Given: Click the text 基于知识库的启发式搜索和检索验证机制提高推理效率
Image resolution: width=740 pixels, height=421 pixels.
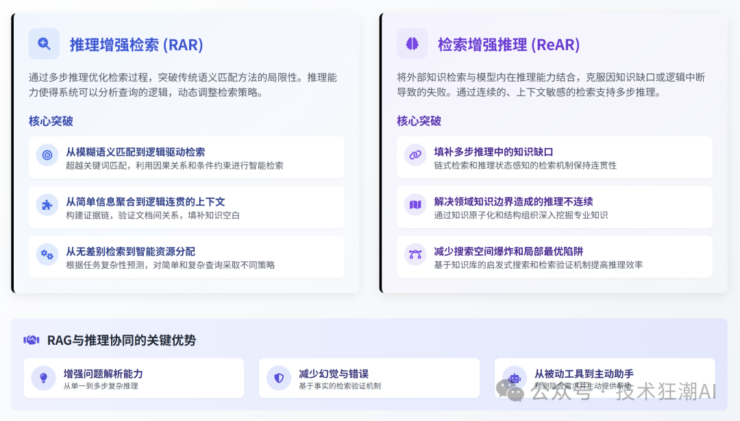Looking at the screenshot, I should (x=539, y=265).
